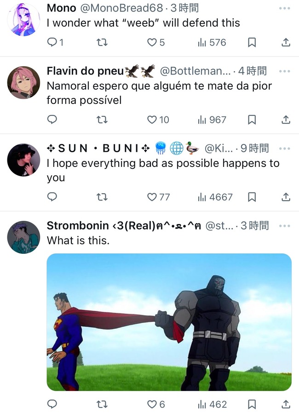This screenshot has width=299, height=413.
Task: Open Flavin do pneu's profile picture
Action: (24, 82)
